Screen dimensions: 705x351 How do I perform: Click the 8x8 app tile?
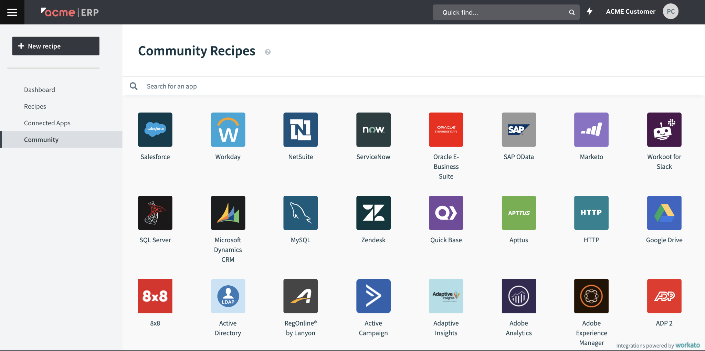tap(155, 296)
